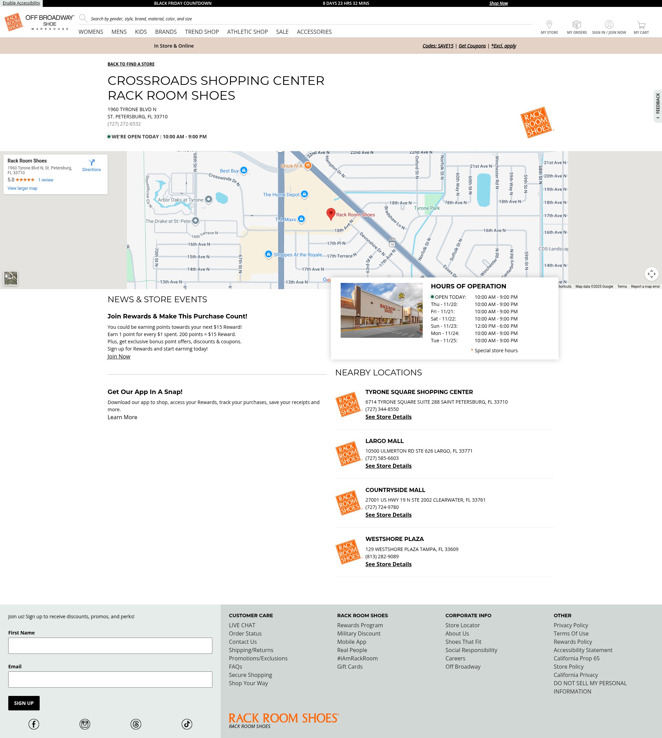Click the 1 review link

(46, 180)
